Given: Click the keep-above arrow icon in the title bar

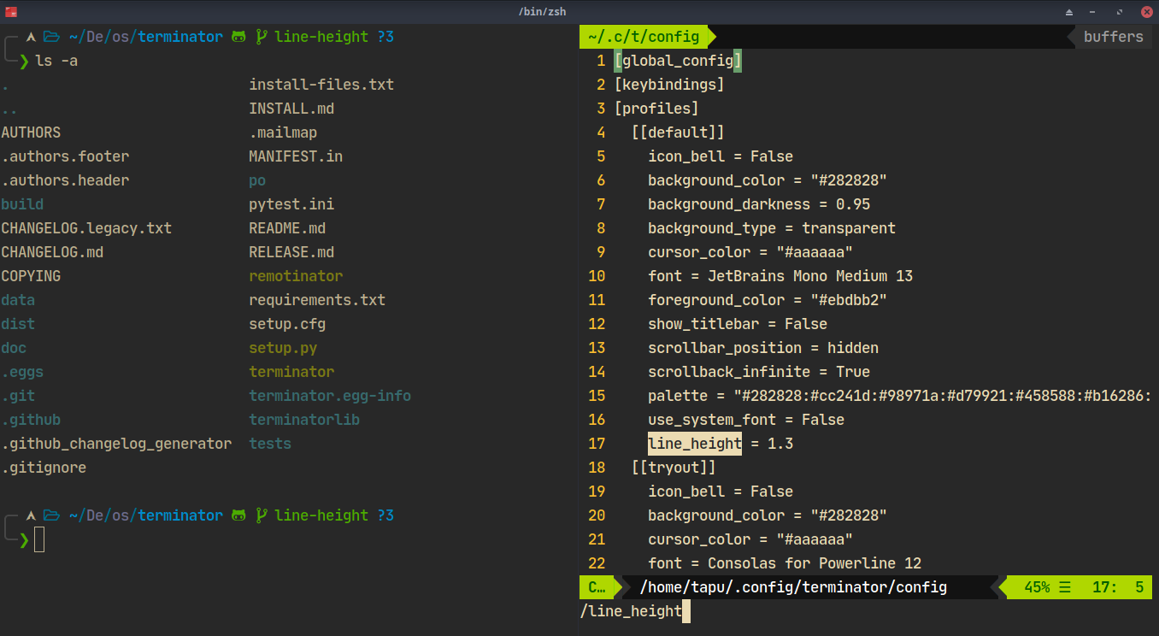Looking at the screenshot, I should [x=1068, y=12].
